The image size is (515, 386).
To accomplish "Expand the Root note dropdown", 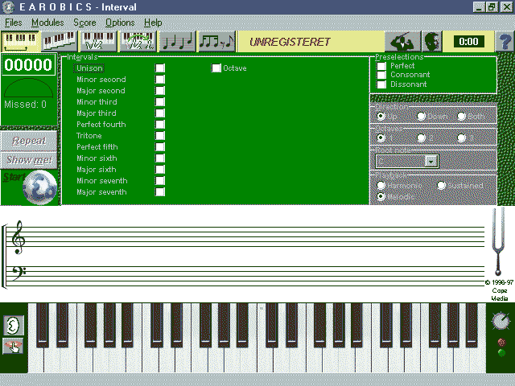I will tap(431, 161).
